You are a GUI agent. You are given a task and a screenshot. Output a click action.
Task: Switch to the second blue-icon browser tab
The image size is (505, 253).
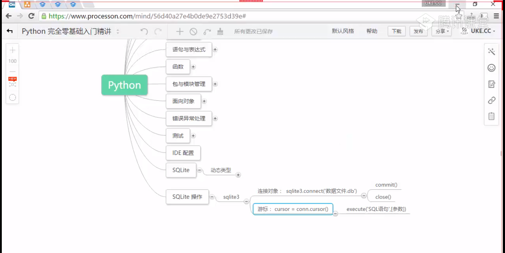[58, 5]
